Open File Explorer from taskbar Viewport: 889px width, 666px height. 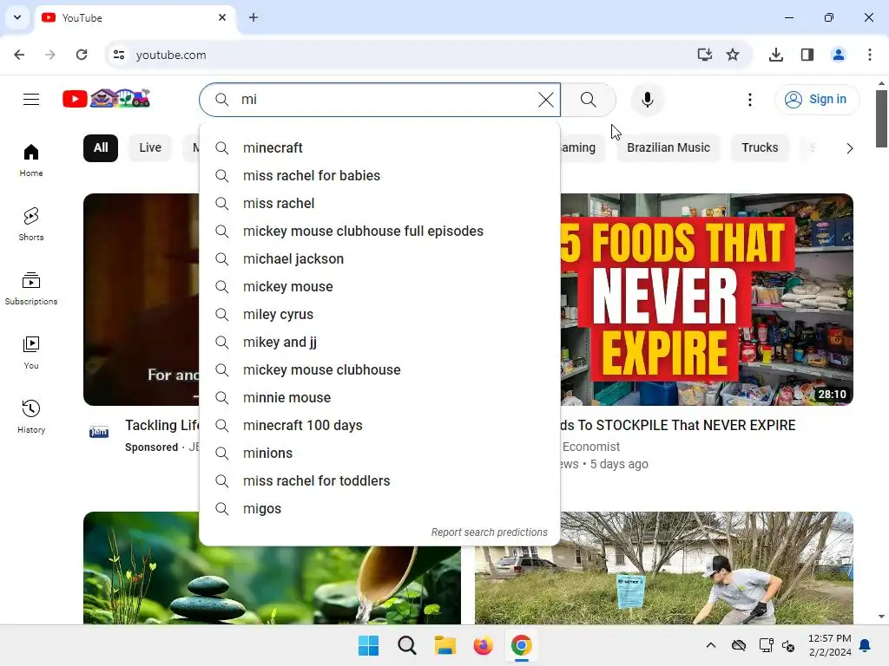(x=445, y=645)
